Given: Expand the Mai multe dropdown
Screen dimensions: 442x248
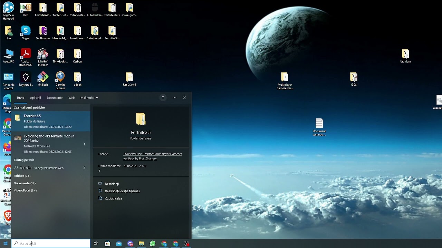Looking at the screenshot, I should [x=89, y=98].
